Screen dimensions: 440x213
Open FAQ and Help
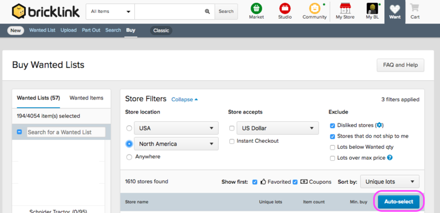401,65
